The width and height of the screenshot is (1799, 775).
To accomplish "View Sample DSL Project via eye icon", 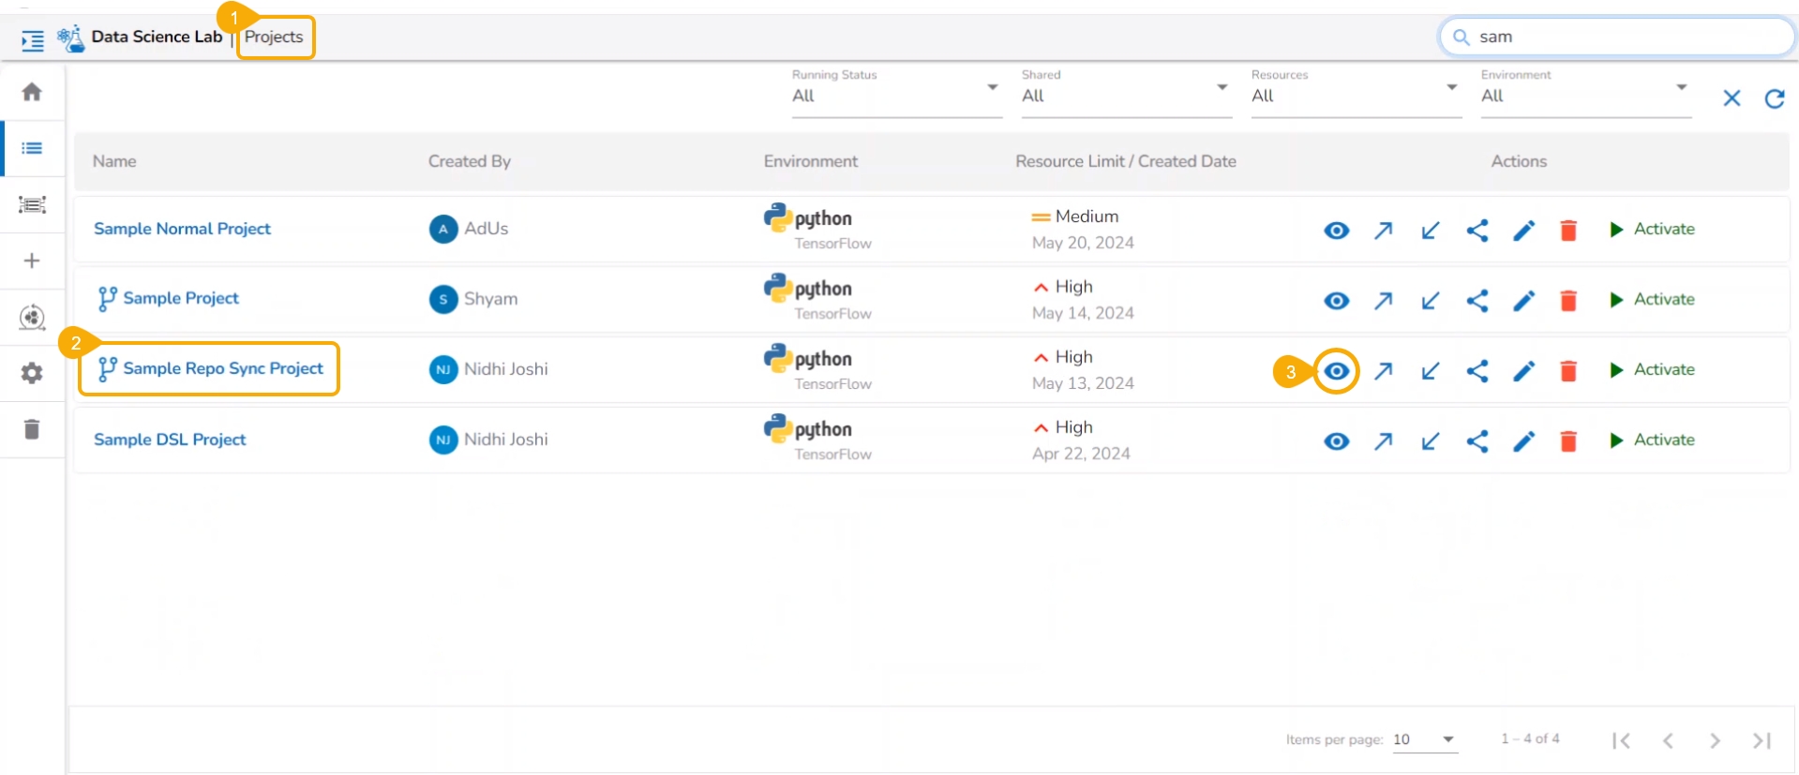I will pos(1337,441).
